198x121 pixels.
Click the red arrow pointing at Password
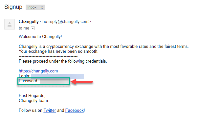pos(82,82)
